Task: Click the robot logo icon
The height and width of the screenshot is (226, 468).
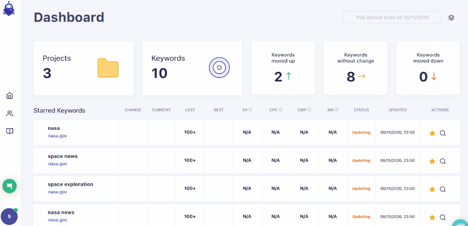Action: click(9, 8)
